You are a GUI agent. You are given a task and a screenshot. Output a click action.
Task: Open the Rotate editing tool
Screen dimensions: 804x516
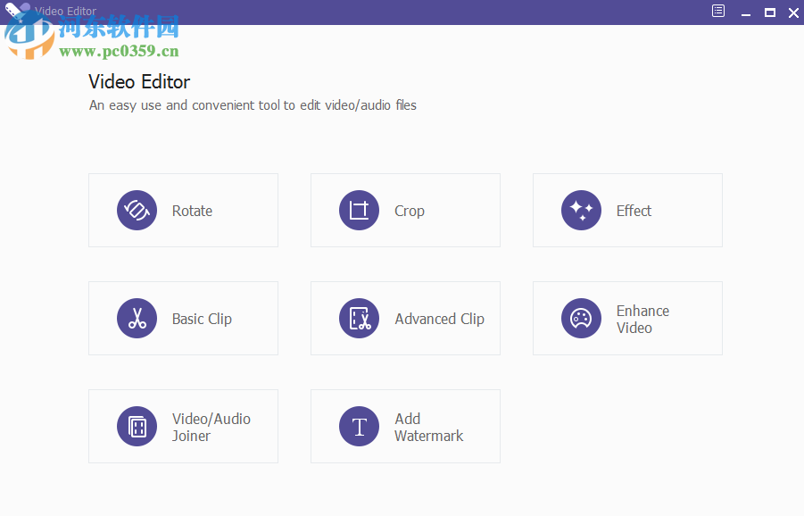tap(183, 210)
